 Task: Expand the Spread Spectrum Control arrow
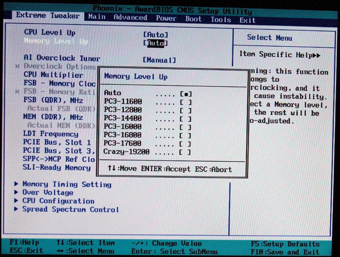tap(16, 209)
